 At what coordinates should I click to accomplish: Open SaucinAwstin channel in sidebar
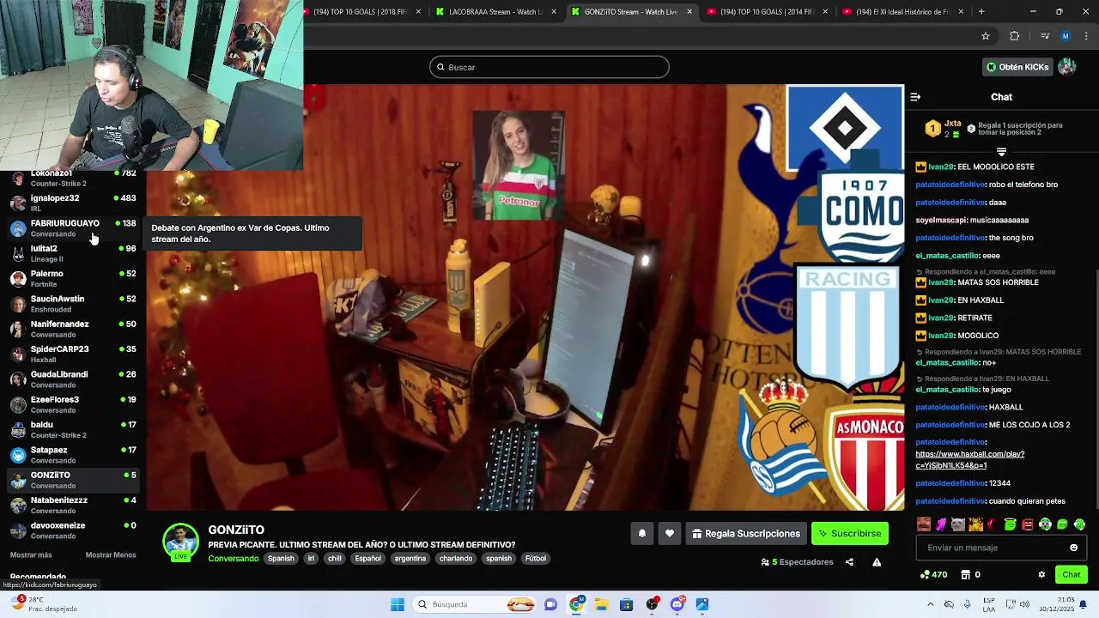73,304
